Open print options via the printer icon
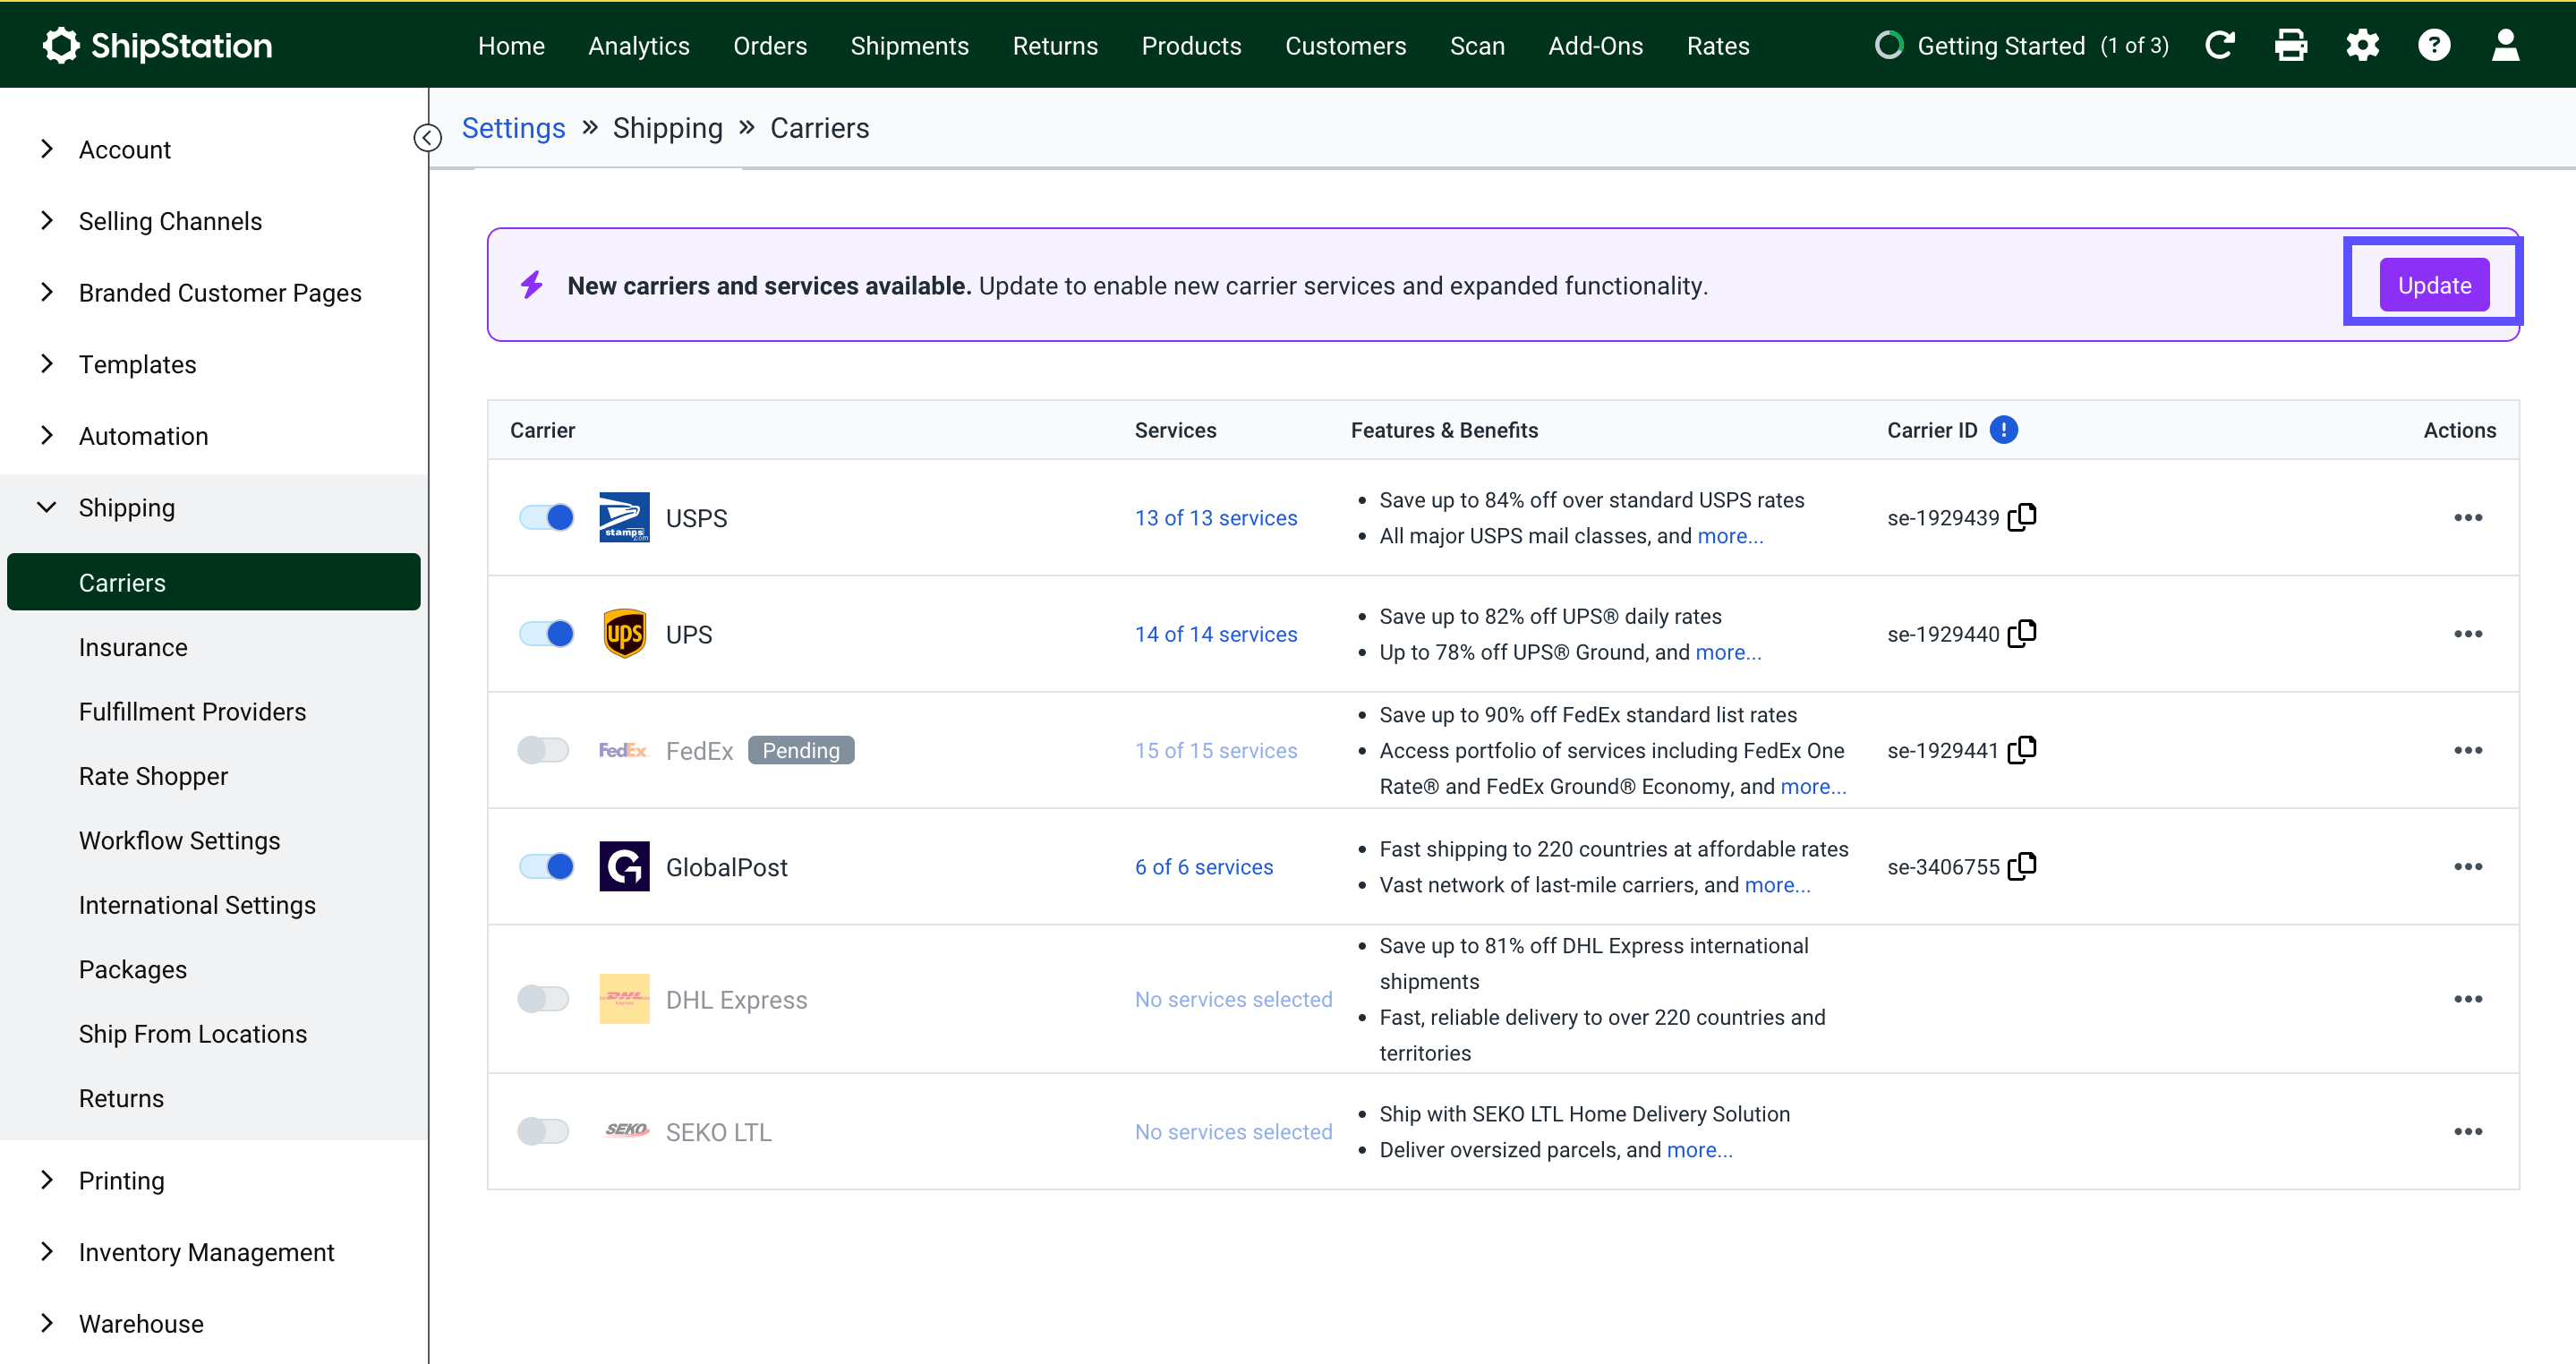 coord(2291,44)
